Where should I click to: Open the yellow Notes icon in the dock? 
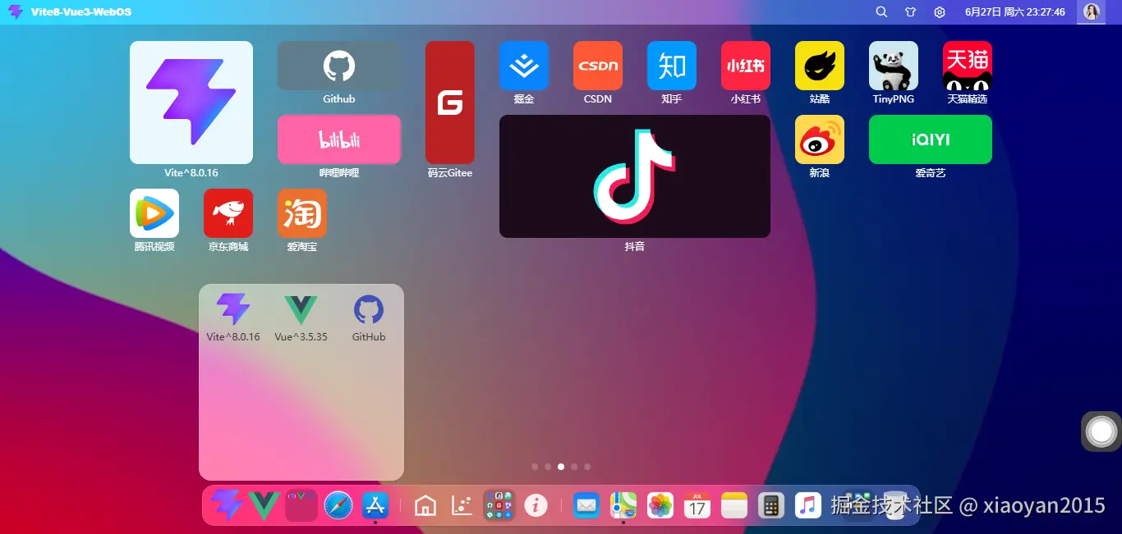tap(733, 505)
